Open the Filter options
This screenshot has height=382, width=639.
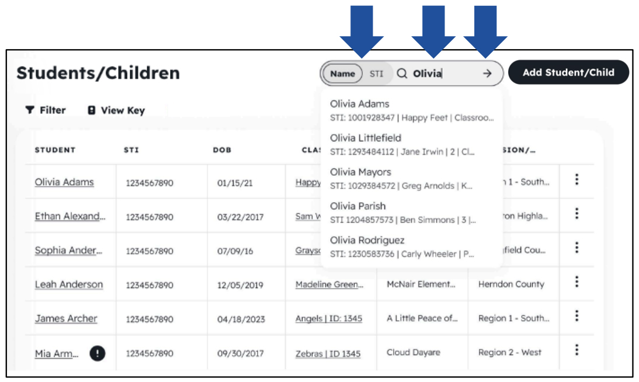45,110
